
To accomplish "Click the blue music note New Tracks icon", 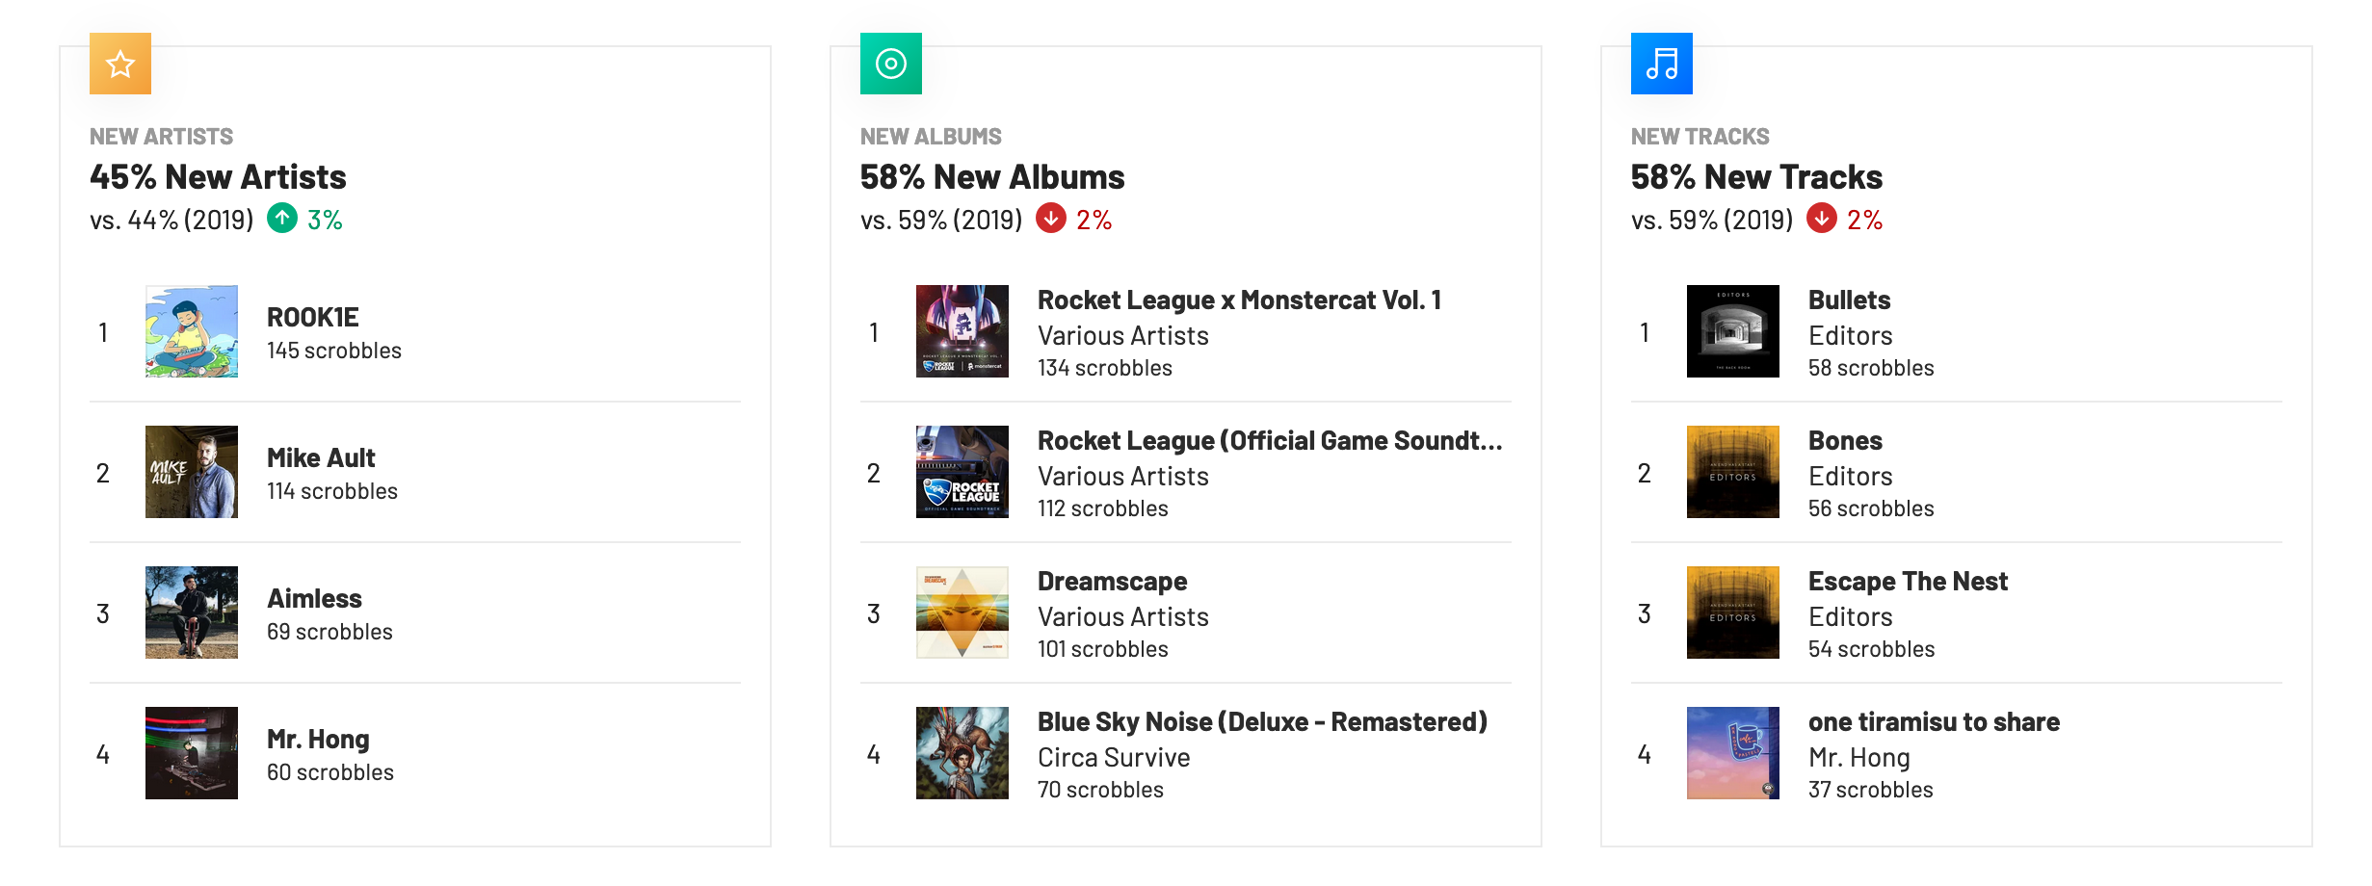I will 1662,64.
